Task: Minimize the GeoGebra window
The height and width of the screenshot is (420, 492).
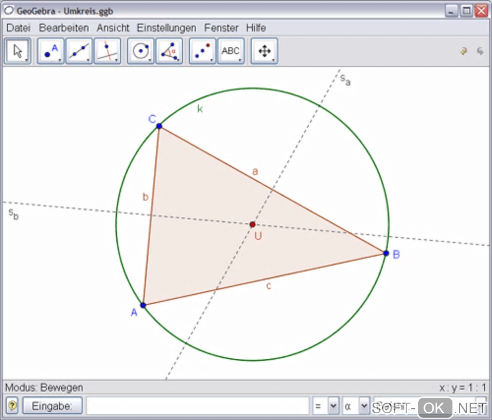Action: click(x=451, y=11)
